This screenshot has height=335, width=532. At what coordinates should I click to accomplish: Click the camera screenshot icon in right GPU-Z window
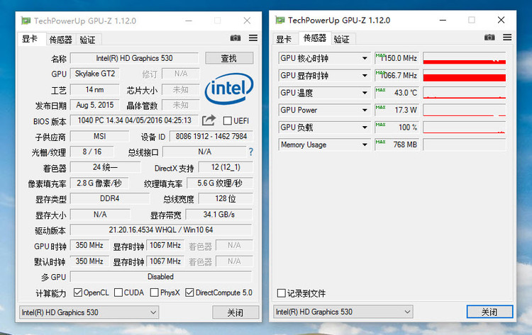click(x=489, y=38)
